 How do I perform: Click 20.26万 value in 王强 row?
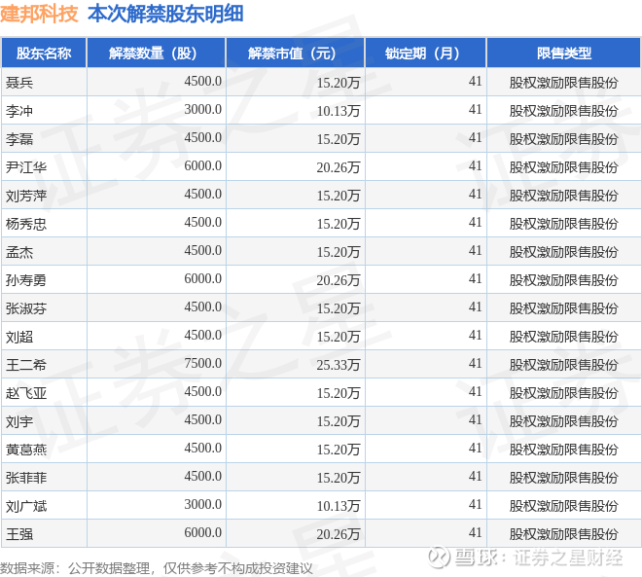(x=339, y=534)
